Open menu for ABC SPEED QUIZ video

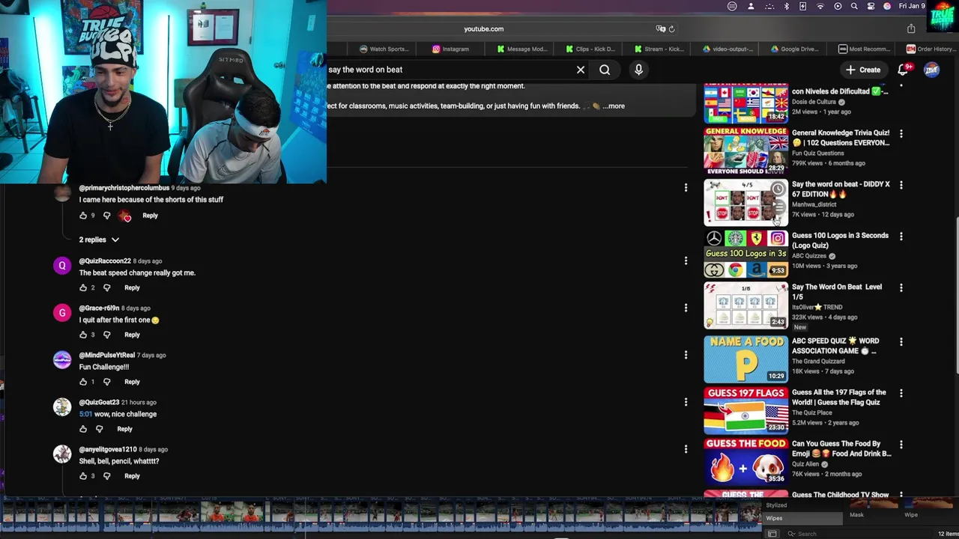901,342
